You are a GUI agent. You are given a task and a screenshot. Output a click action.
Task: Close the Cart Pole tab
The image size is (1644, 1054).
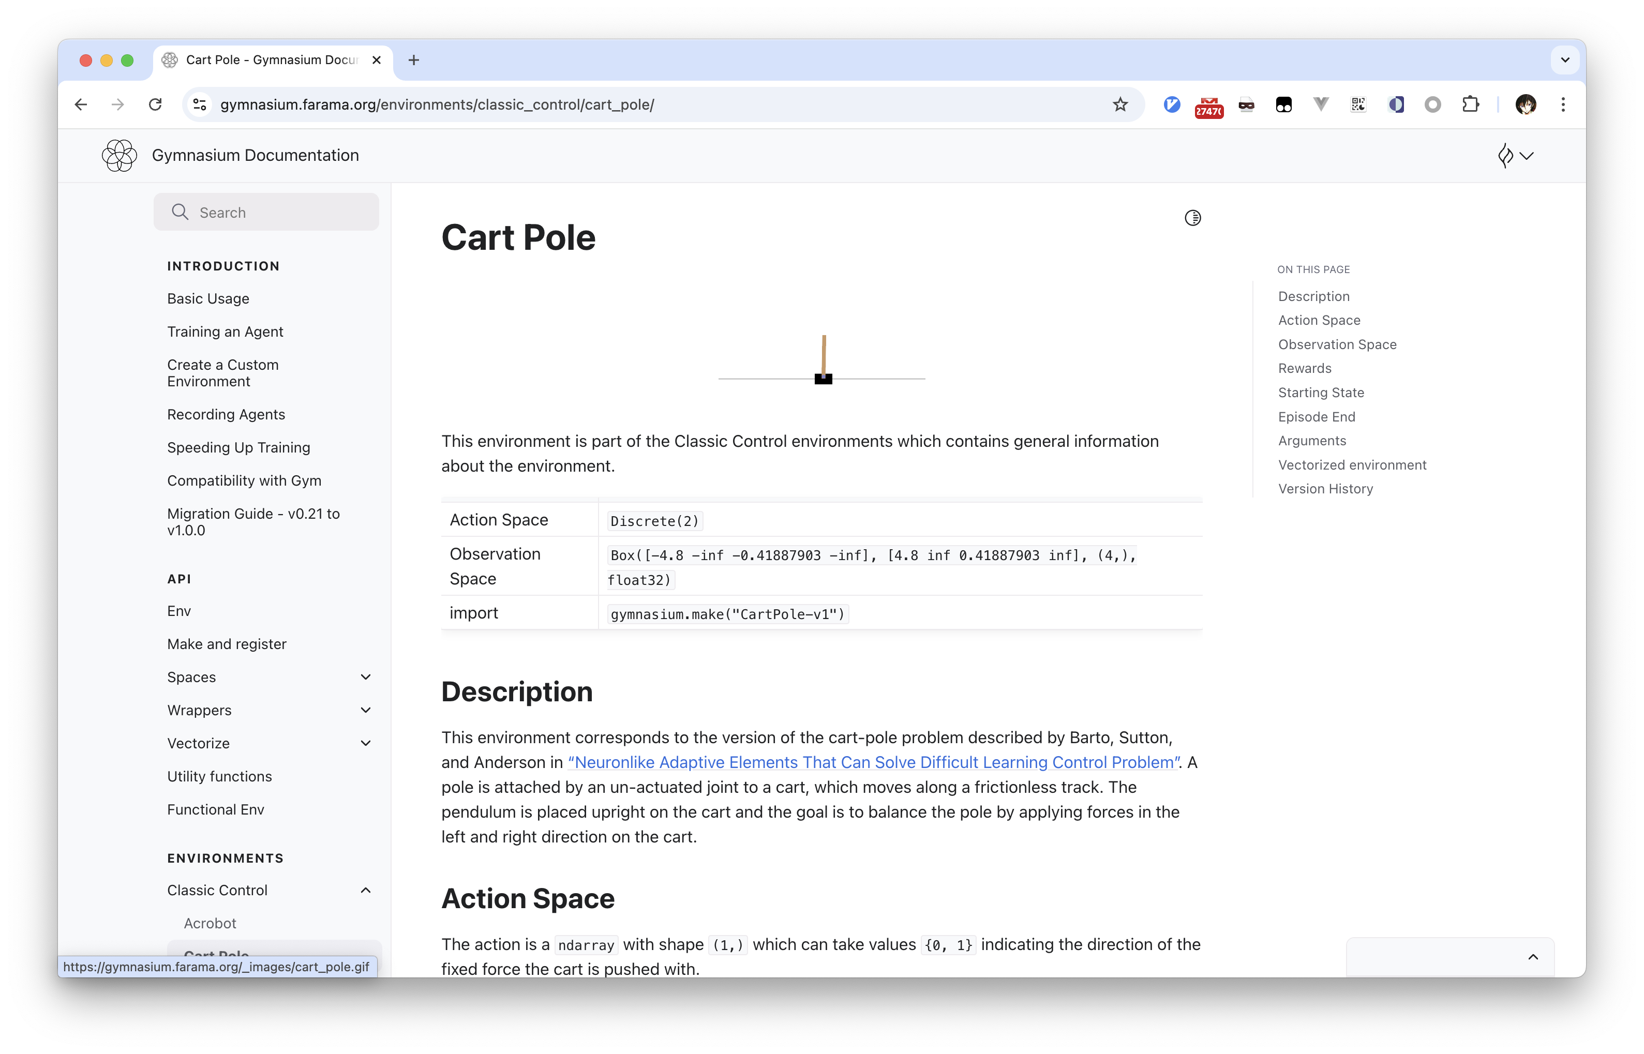point(377,60)
